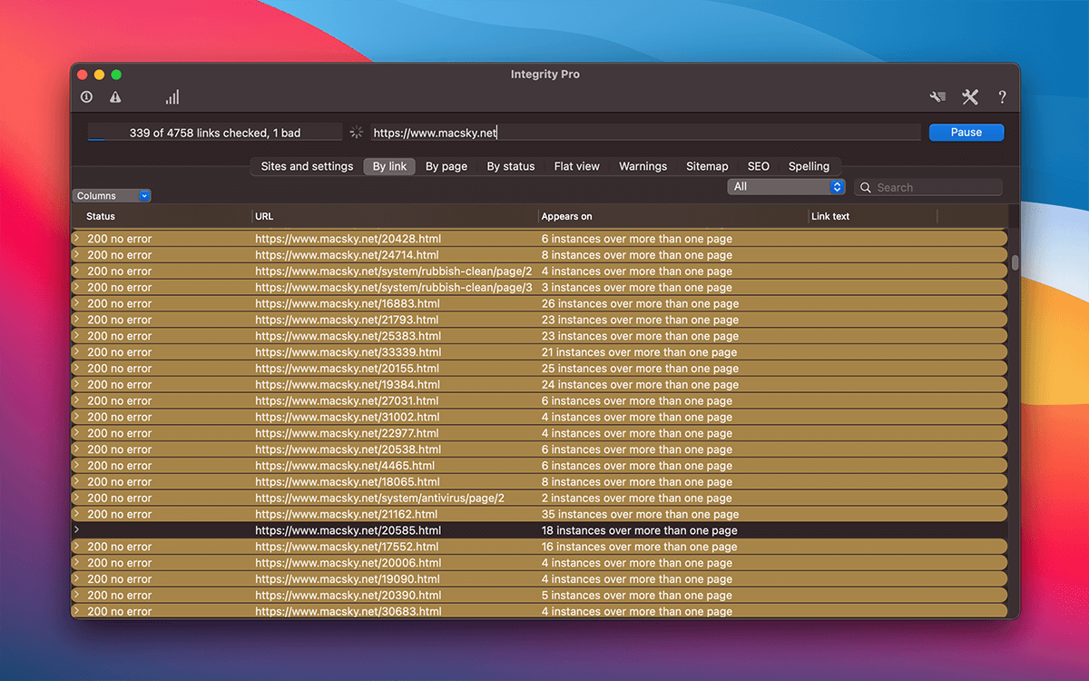
Task: Select URL https://www.macsky.net/27031.html
Action: pos(347,400)
